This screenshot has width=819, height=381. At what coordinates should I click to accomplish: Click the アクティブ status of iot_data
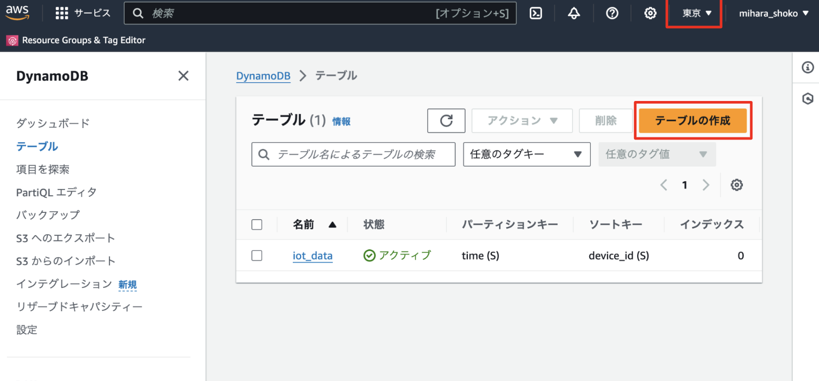[398, 256]
